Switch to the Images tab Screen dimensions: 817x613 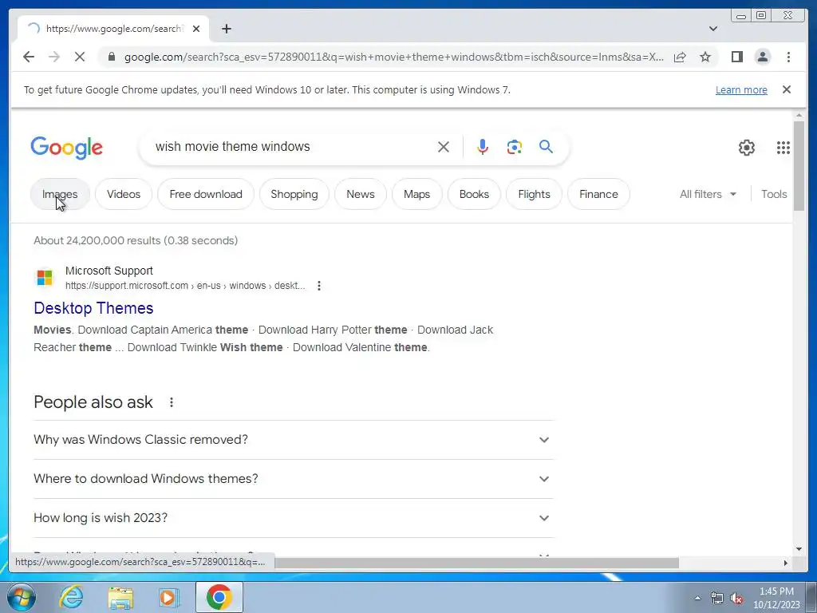point(60,194)
